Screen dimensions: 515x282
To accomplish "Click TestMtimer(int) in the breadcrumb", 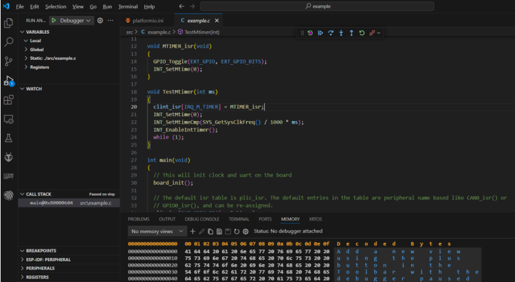I will (x=201, y=32).
